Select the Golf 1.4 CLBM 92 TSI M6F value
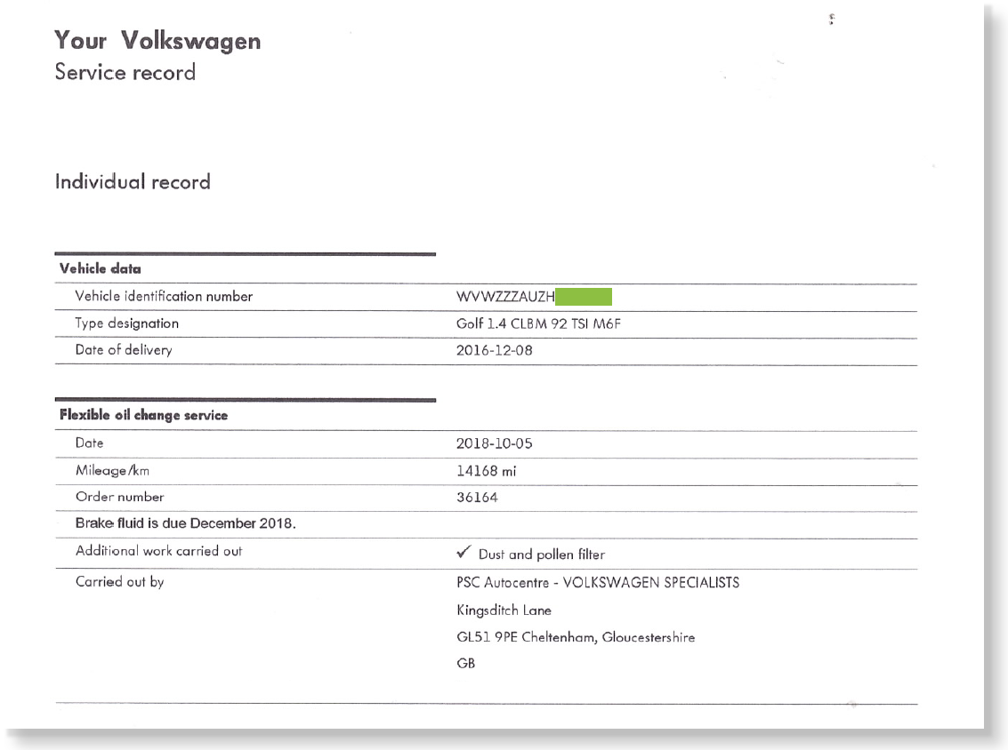The image size is (1008, 750). click(538, 323)
